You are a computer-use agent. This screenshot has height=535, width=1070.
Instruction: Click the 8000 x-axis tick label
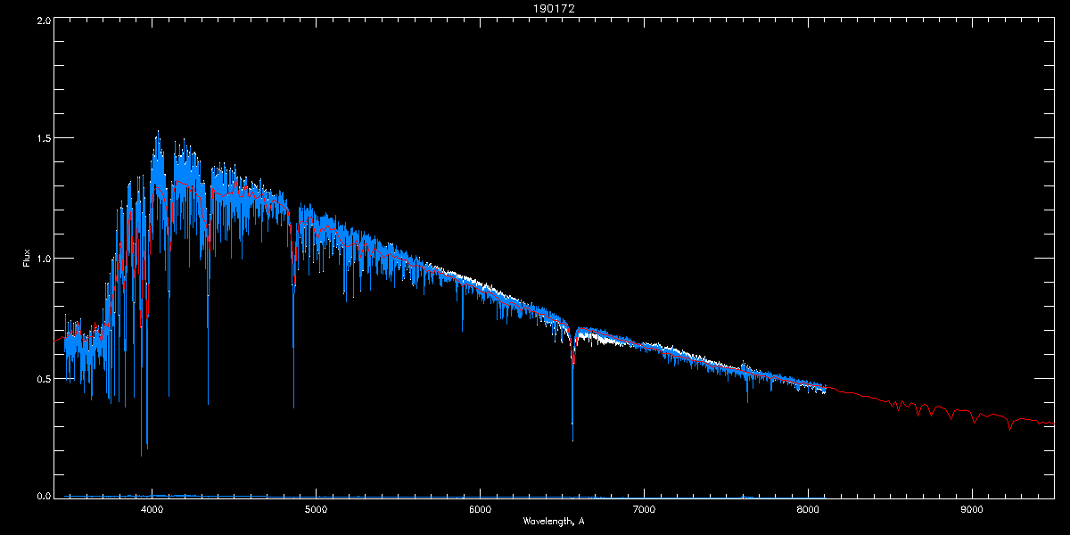(808, 510)
